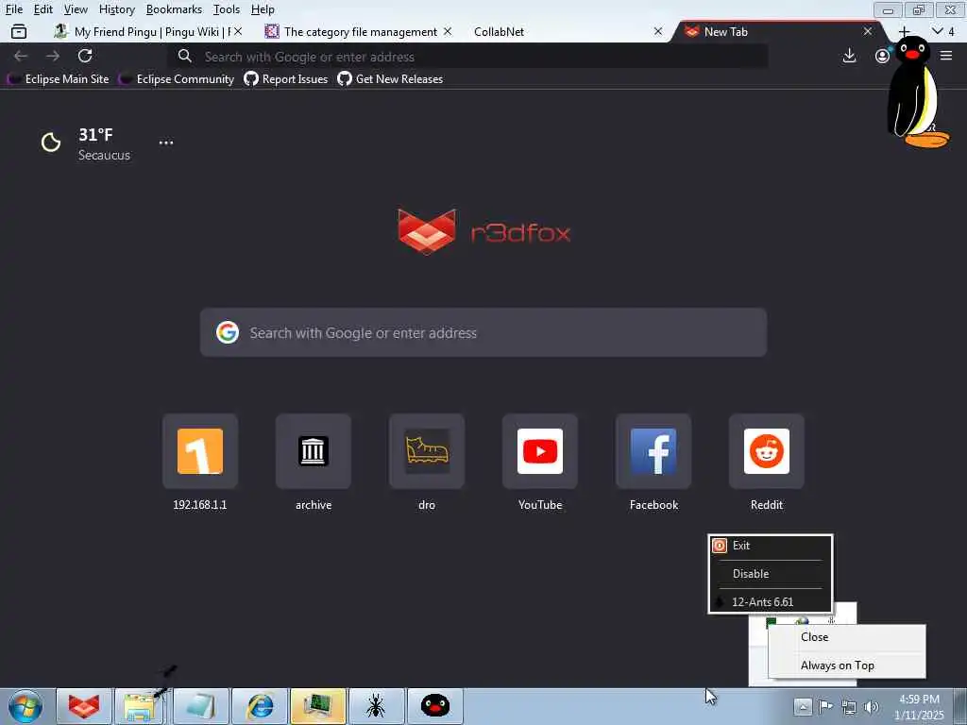Open the hamburger application menu
The height and width of the screenshot is (725, 967).
click(x=946, y=56)
